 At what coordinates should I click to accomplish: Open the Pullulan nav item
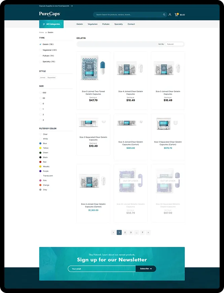(106, 24)
